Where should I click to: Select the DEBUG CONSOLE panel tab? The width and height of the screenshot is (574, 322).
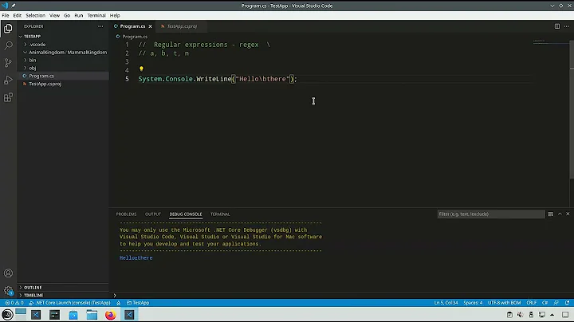186,214
